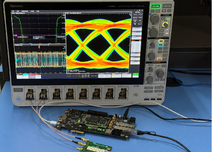The image size is (212, 152).
Task: Toggle the green Stopped acquisition indicator
Action: (x=136, y=74)
